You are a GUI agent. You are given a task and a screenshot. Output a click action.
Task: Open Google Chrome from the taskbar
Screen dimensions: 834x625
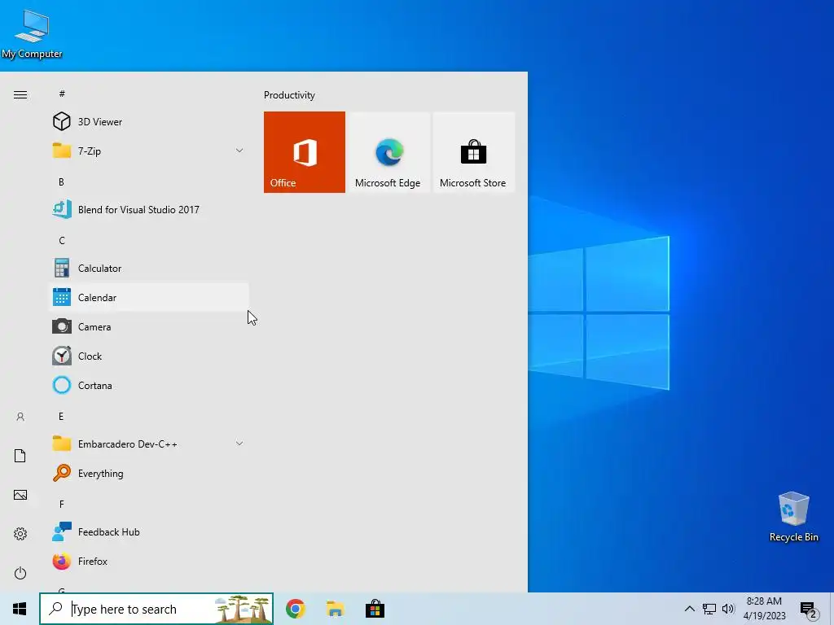[295, 609]
